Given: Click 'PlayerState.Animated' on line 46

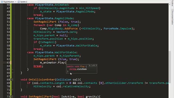Looking at the screenshot, I should tap(51, 5).
